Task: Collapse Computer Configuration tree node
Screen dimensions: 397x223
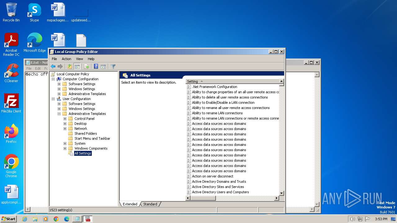Action: pos(53,79)
